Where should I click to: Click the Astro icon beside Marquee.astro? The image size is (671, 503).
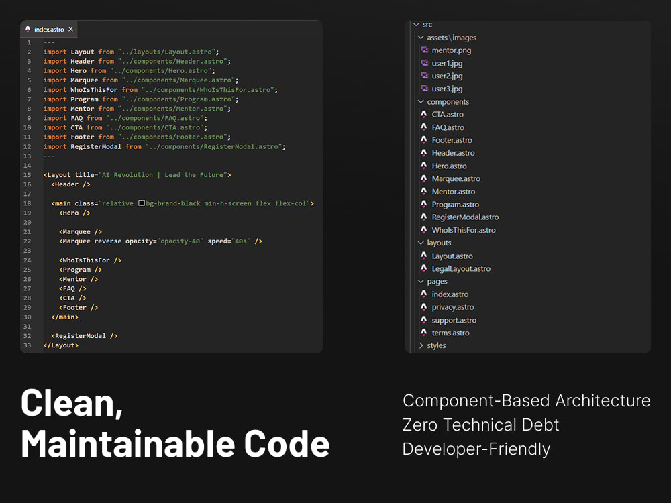[x=423, y=178]
